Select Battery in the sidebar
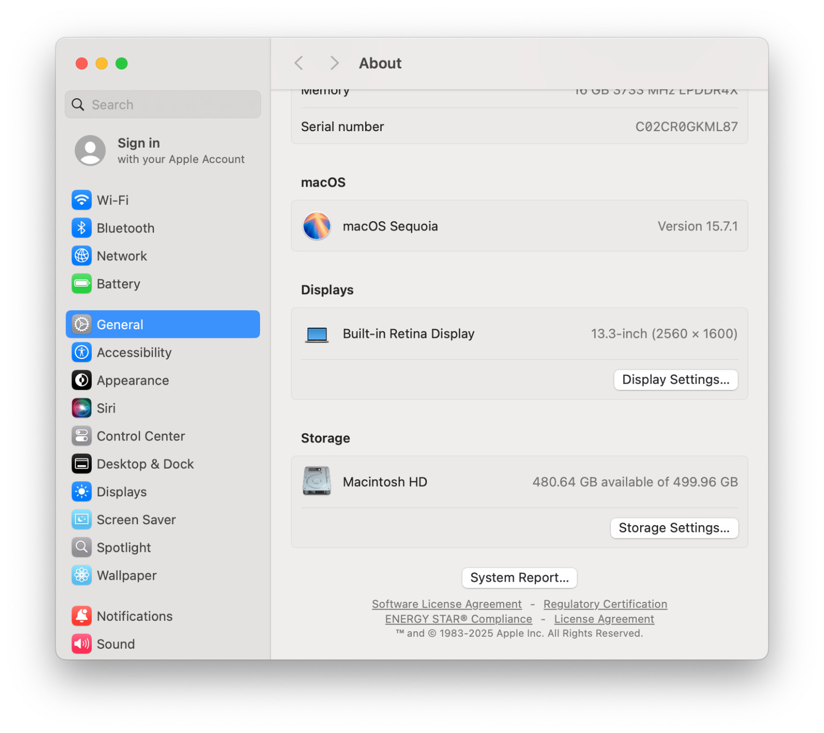This screenshot has height=733, width=824. click(163, 283)
